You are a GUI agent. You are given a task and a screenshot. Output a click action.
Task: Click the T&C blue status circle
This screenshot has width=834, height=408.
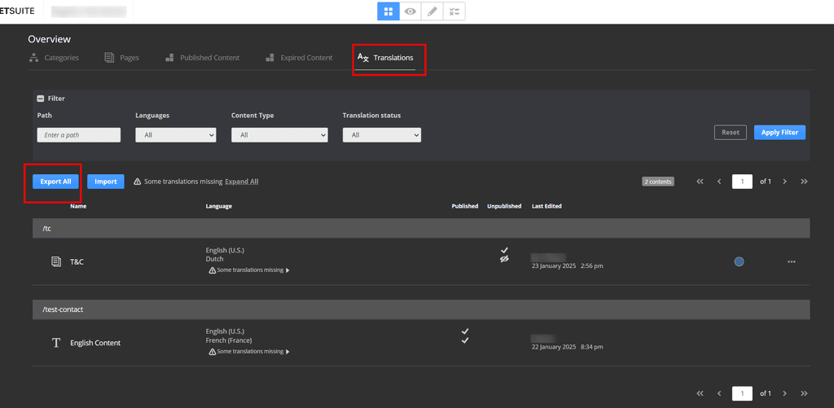[738, 261]
